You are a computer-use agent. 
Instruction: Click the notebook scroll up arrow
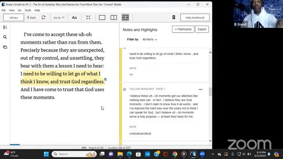(x=210, y=53)
